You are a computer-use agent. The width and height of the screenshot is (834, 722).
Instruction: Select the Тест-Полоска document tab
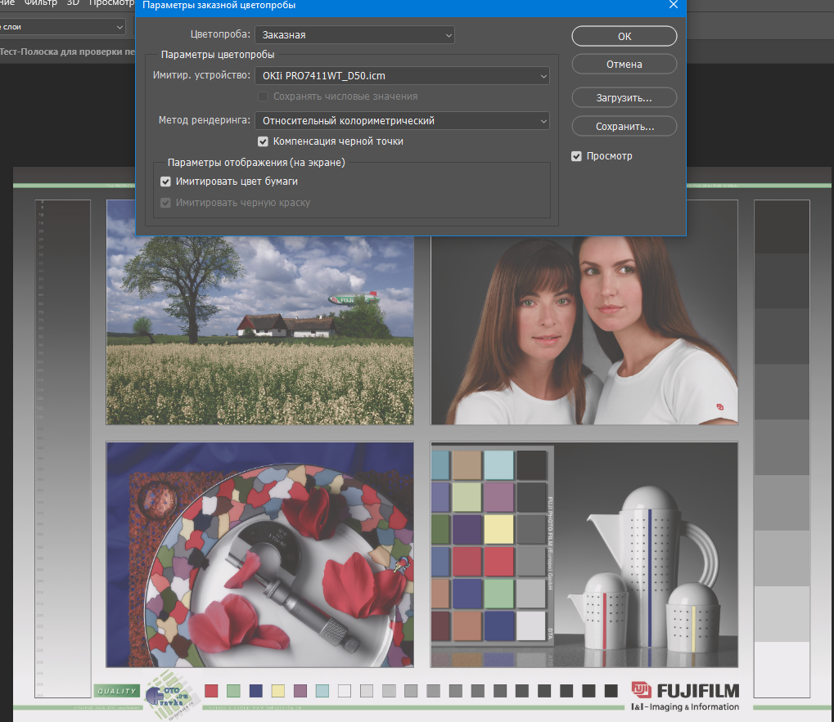65,51
